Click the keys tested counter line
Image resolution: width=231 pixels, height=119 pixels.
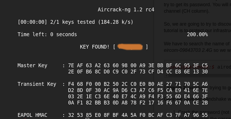click(x=75, y=22)
